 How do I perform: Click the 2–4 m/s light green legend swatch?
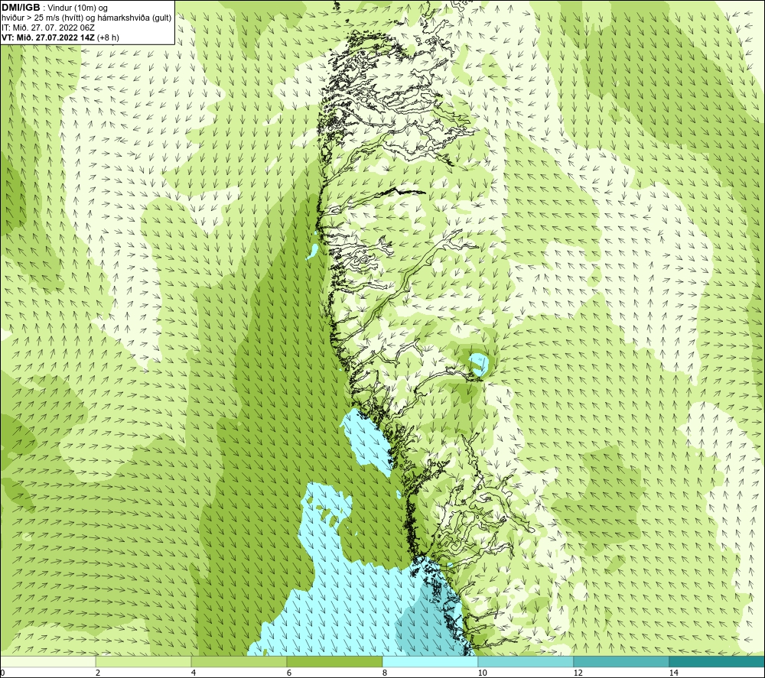pyautogui.click(x=144, y=661)
